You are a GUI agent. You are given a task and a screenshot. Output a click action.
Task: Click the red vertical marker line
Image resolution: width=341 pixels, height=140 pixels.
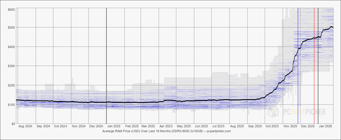(314, 66)
